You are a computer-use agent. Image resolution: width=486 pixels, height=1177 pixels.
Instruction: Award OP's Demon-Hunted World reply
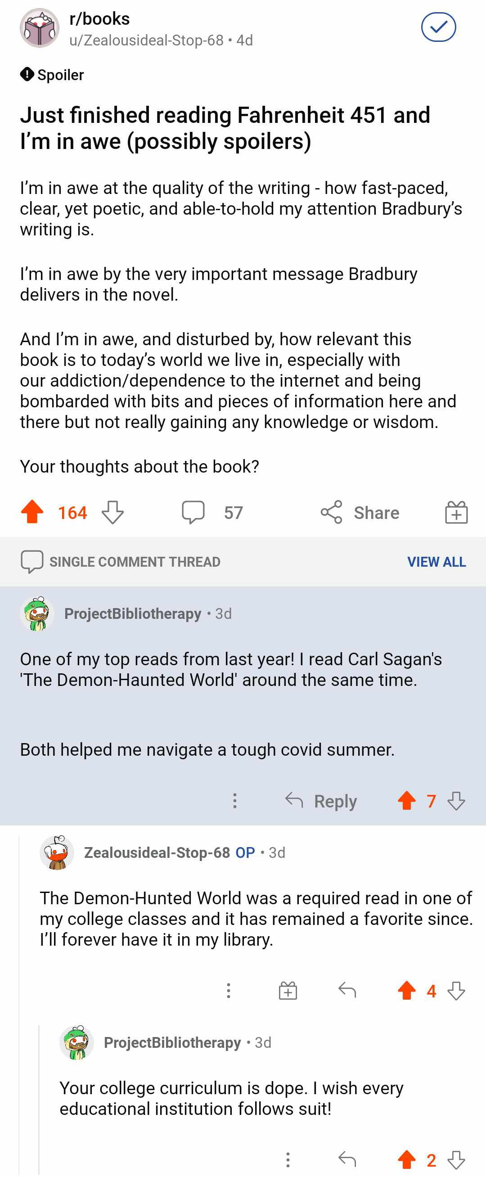pyautogui.click(x=288, y=990)
